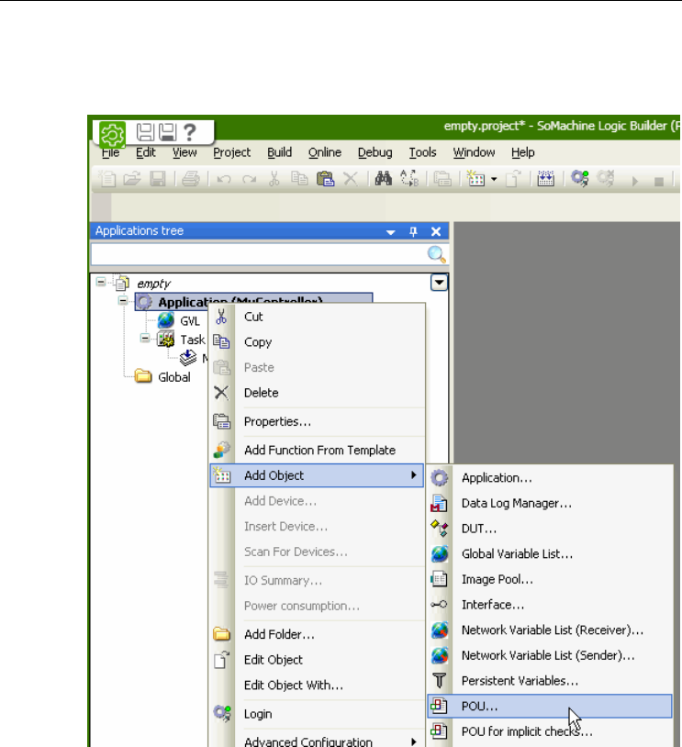The width and height of the screenshot is (682, 747).
Task: Open the Debug menu
Action: (x=375, y=152)
